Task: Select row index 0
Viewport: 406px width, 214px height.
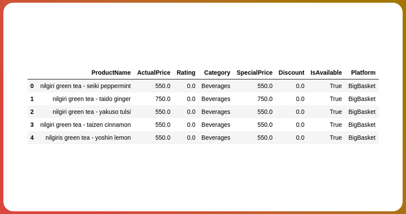Action: coord(32,86)
